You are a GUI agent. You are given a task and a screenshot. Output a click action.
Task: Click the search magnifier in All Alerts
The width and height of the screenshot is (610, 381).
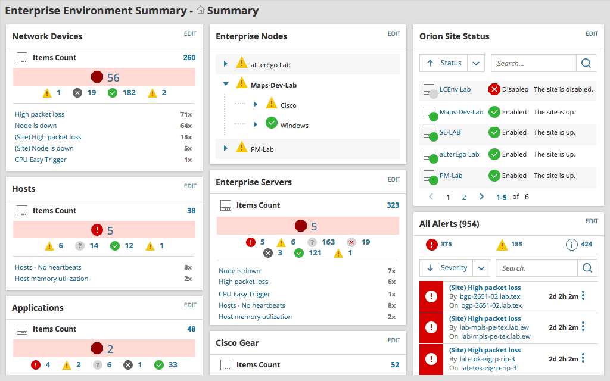pos(587,268)
